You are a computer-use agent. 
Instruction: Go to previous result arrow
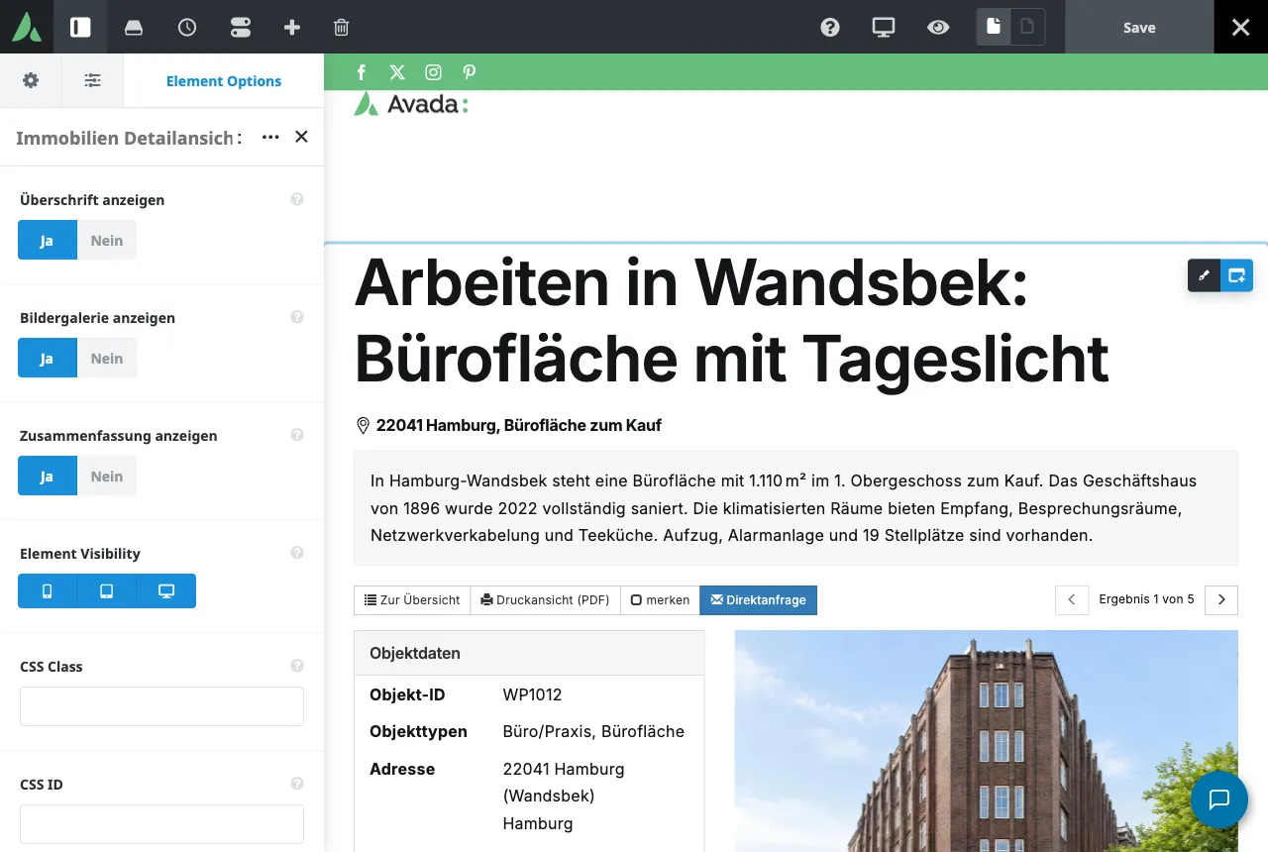pyautogui.click(x=1072, y=599)
